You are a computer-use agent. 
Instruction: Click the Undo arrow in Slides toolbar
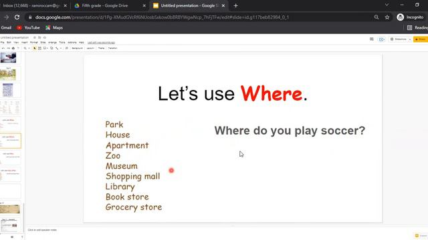pos(3,48)
